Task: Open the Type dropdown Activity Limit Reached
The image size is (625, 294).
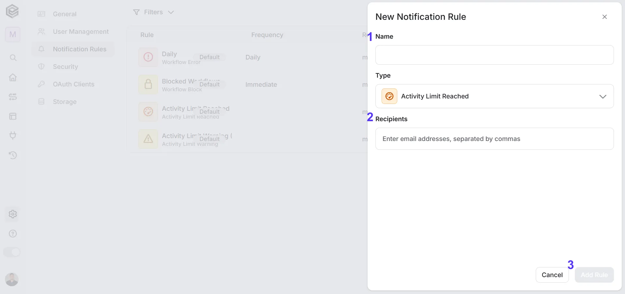Action: pyautogui.click(x=494, y=96)
